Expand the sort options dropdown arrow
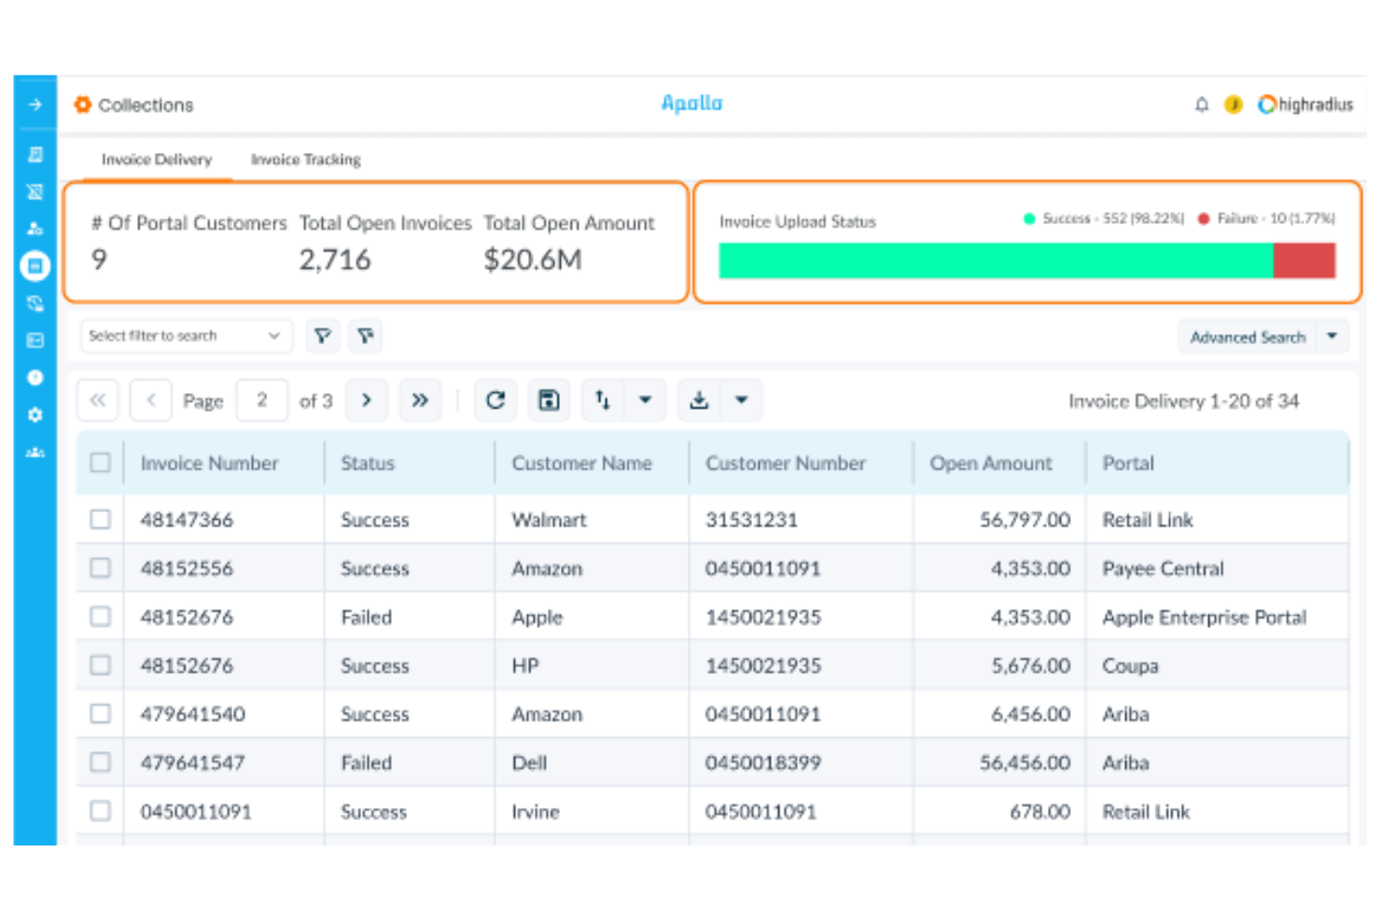1381x921 pixels. (x=645, y=400)
